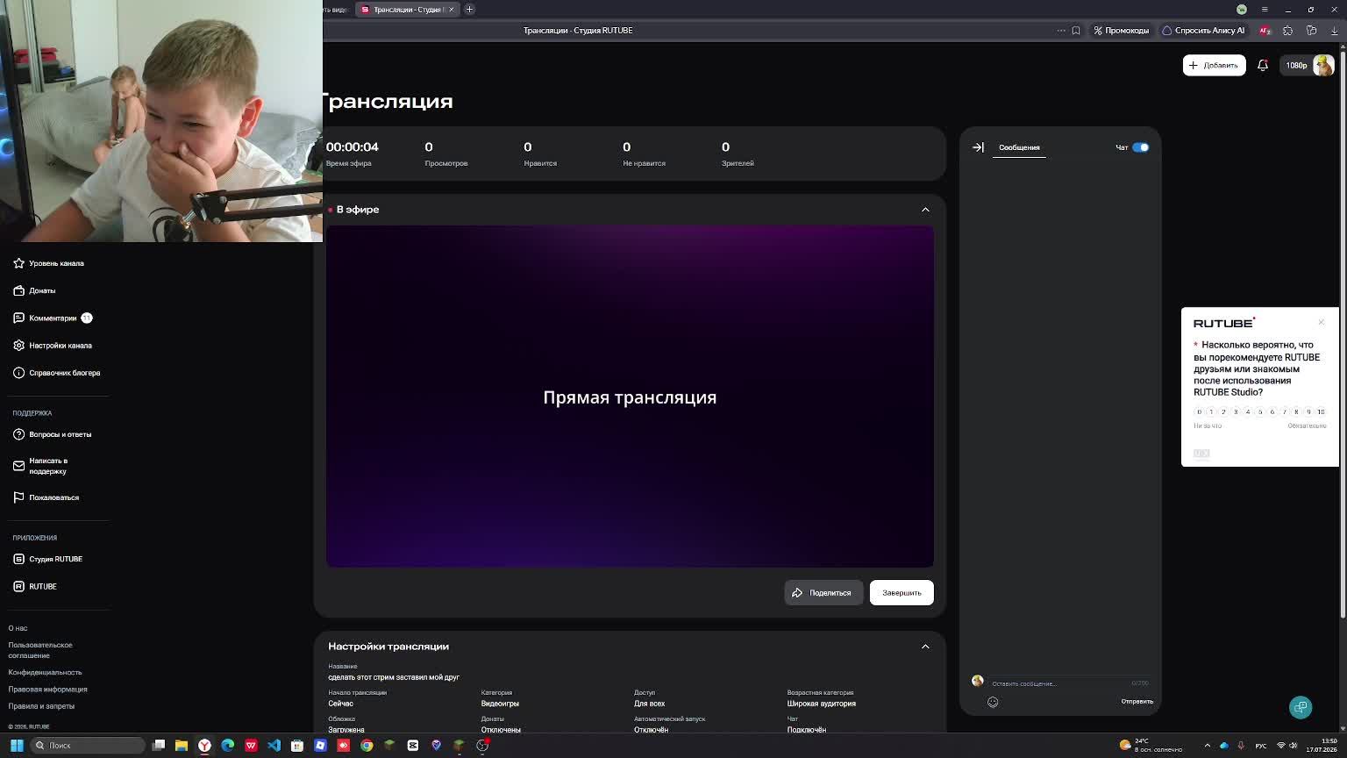Image resolution: width=1347 pixels, height=758 pixels.
Task: Click Отправить to send chat message
Action: point(1137,702)
